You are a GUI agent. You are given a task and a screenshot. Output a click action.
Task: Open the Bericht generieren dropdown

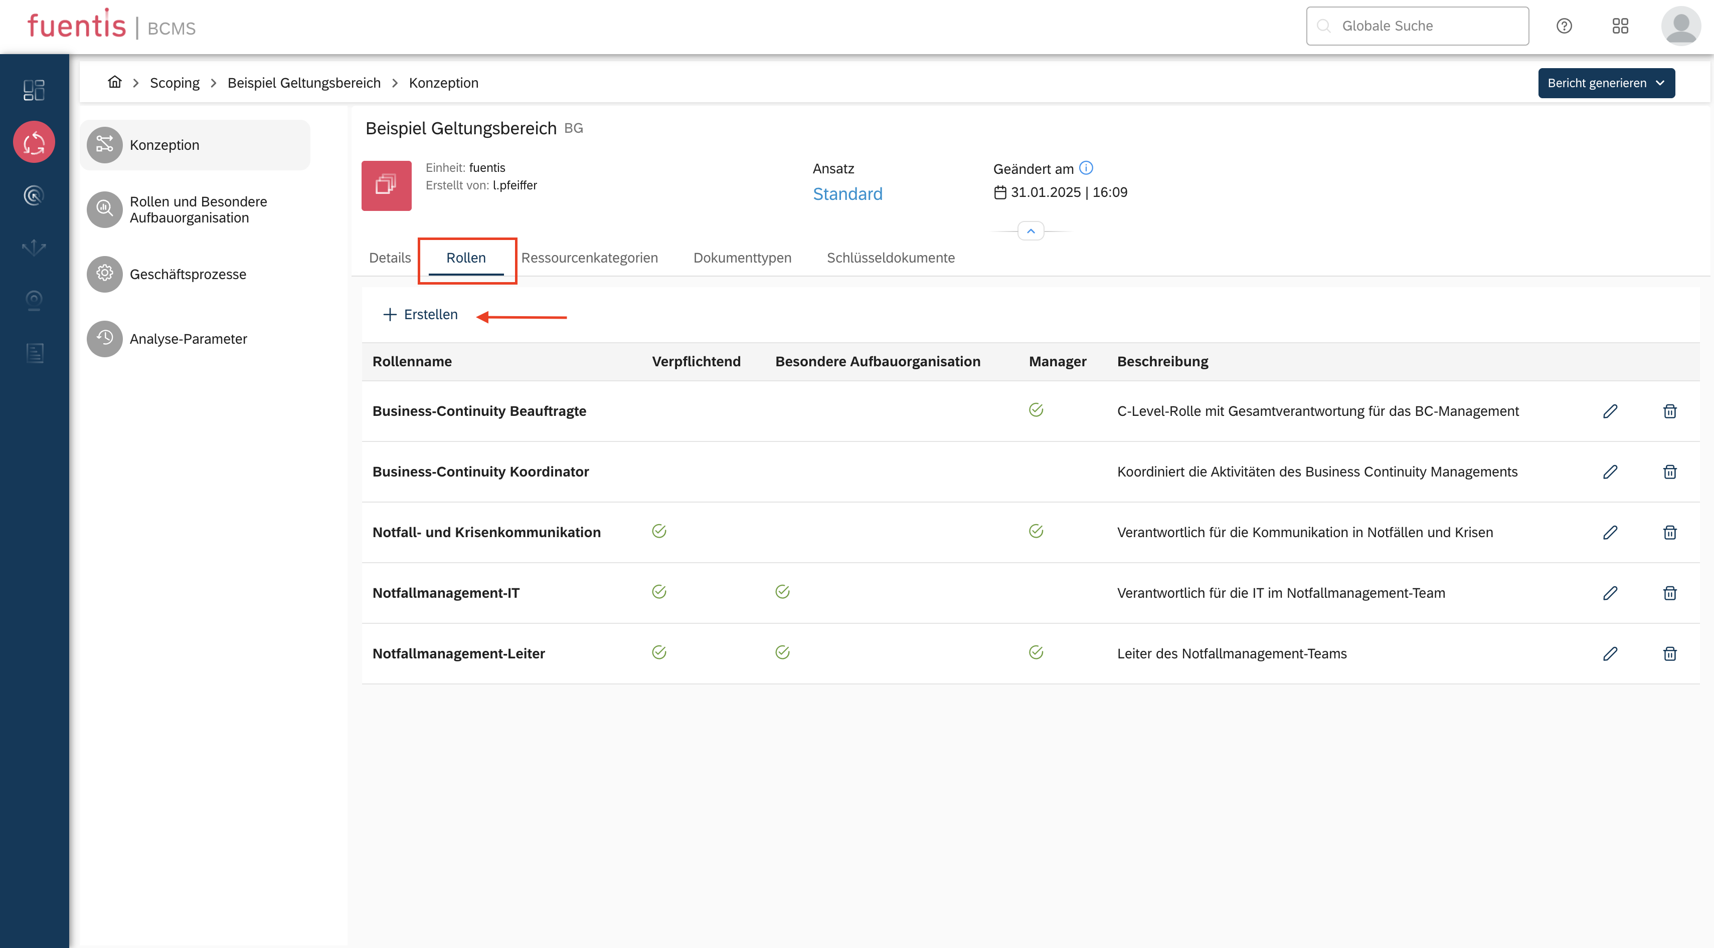click(x=1606, y=83)
